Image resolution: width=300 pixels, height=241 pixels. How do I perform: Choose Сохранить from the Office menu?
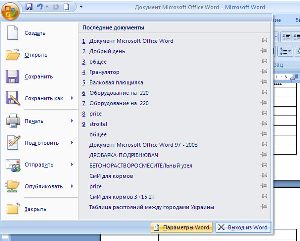tap(40, 77)
